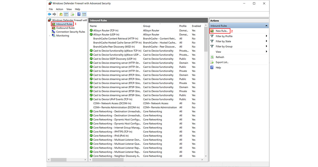Click the blue Help toolbar icon

79,14
